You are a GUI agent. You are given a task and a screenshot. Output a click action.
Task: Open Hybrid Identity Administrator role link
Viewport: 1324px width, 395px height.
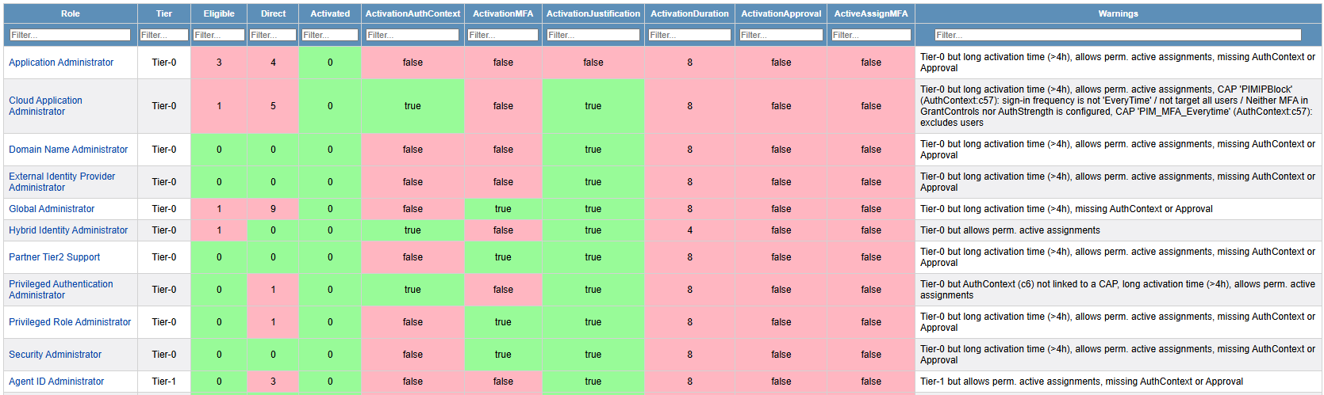(68, 230)
